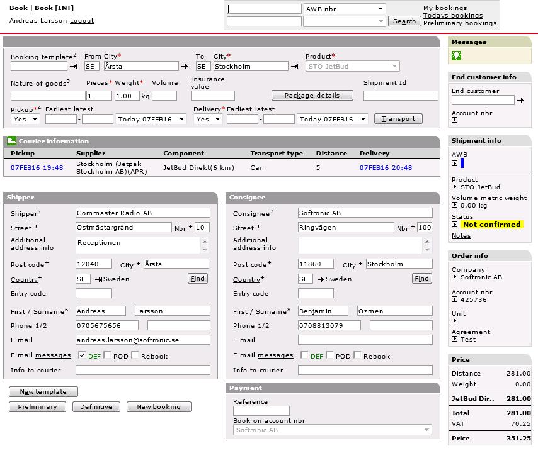Click the arrow icon beside End customer field
The height and width of the screenshot is (453, 538).
(521, 101)
